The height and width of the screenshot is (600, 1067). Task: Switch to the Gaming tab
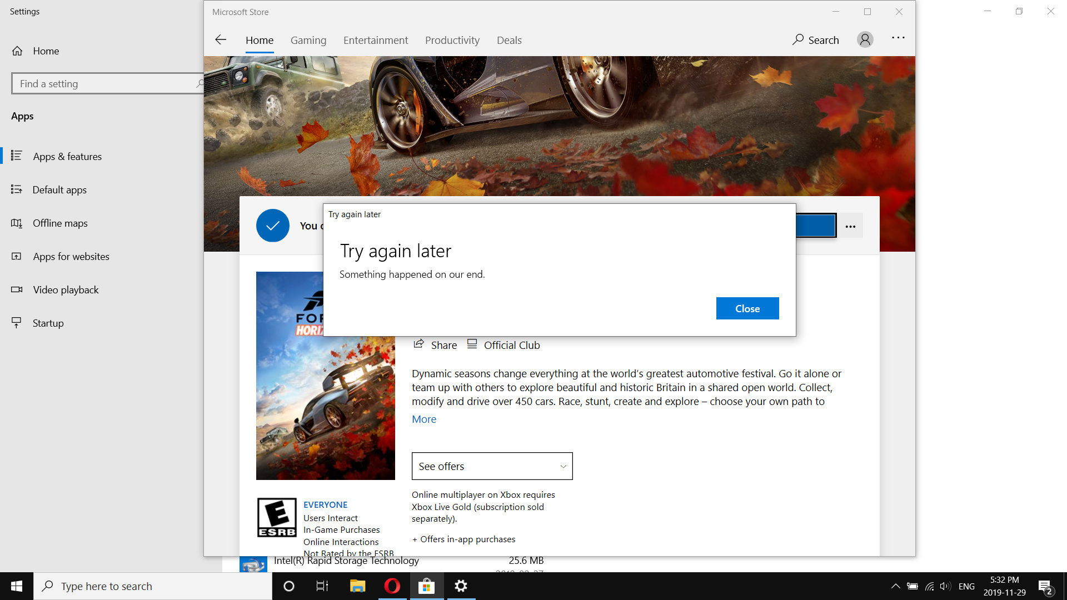tap(308, 40)
